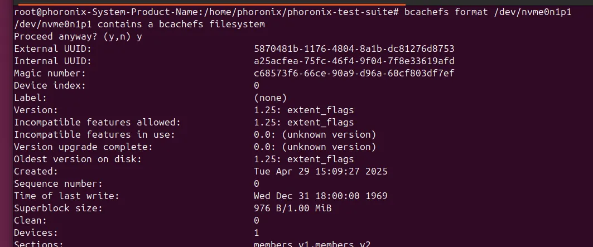The width and height of the screenshot is (593, 247).
Task: Click the "Devices:" label
Action: [x=36, y=233]
